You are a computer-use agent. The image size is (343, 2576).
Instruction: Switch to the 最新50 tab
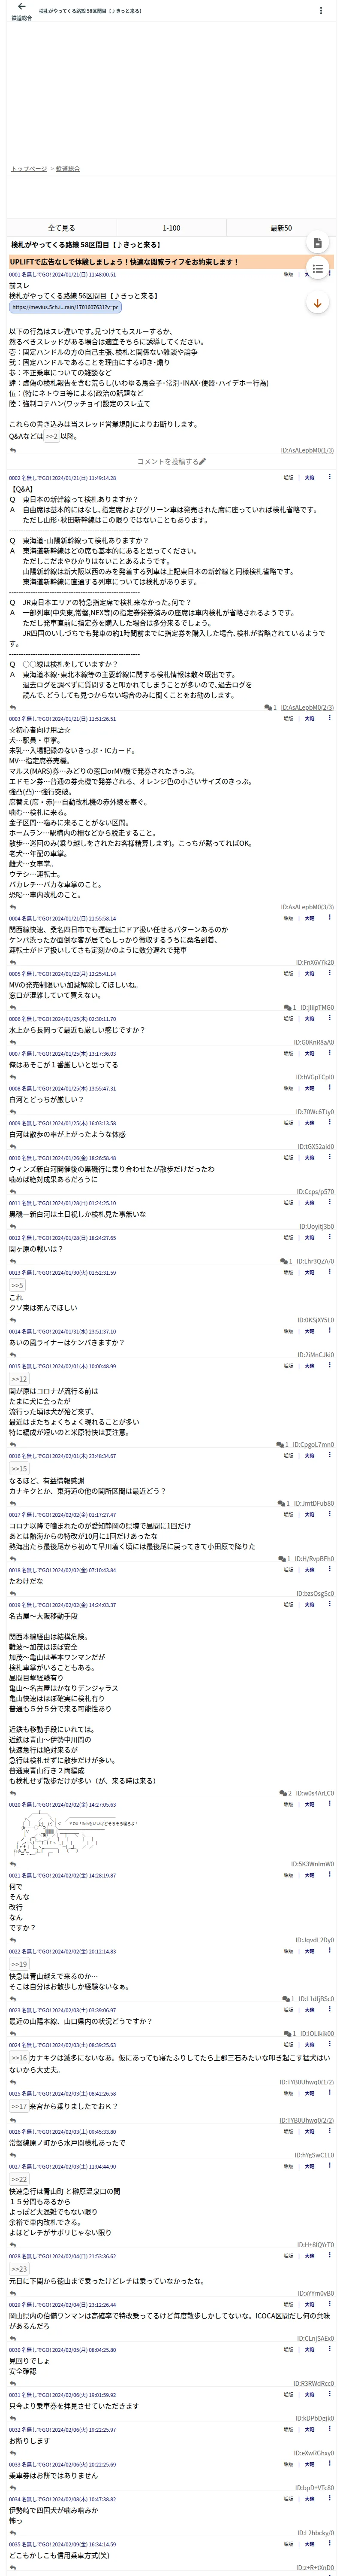[x=281, y=228]
